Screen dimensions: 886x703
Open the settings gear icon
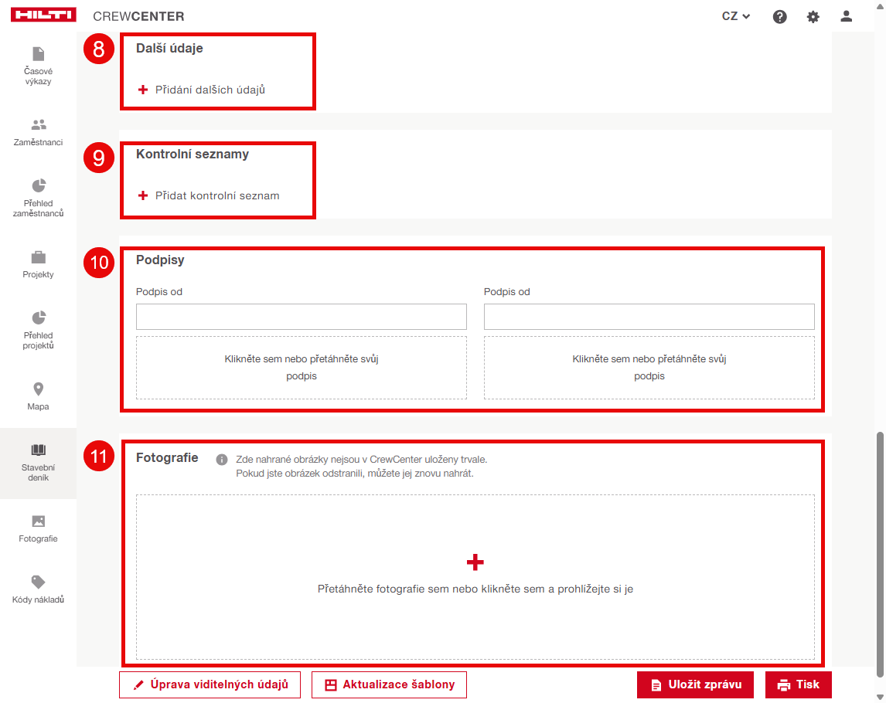click(x=813, y=16)
